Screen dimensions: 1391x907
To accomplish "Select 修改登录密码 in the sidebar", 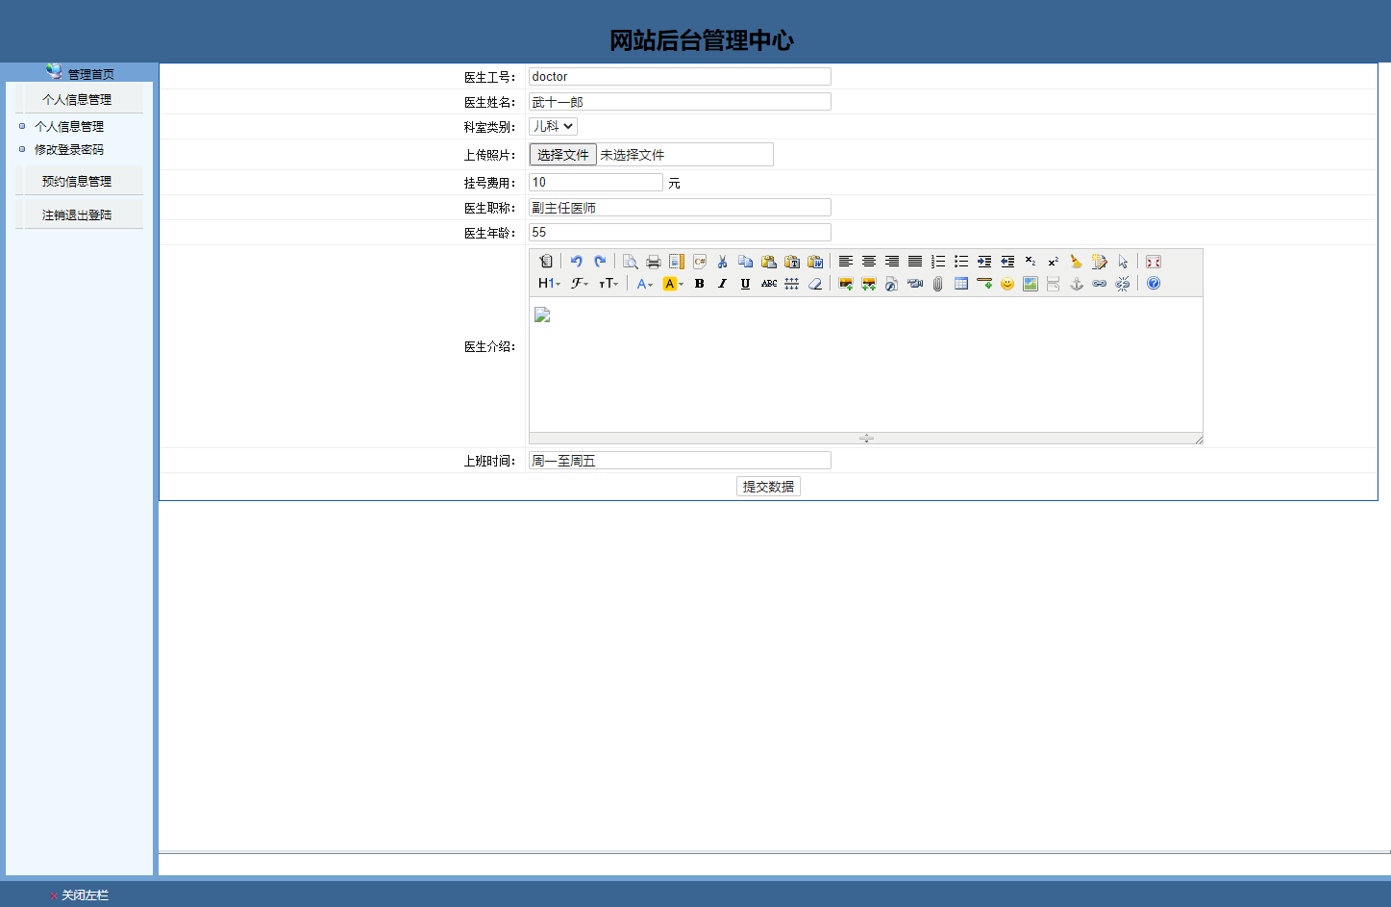I will (68, 149).
